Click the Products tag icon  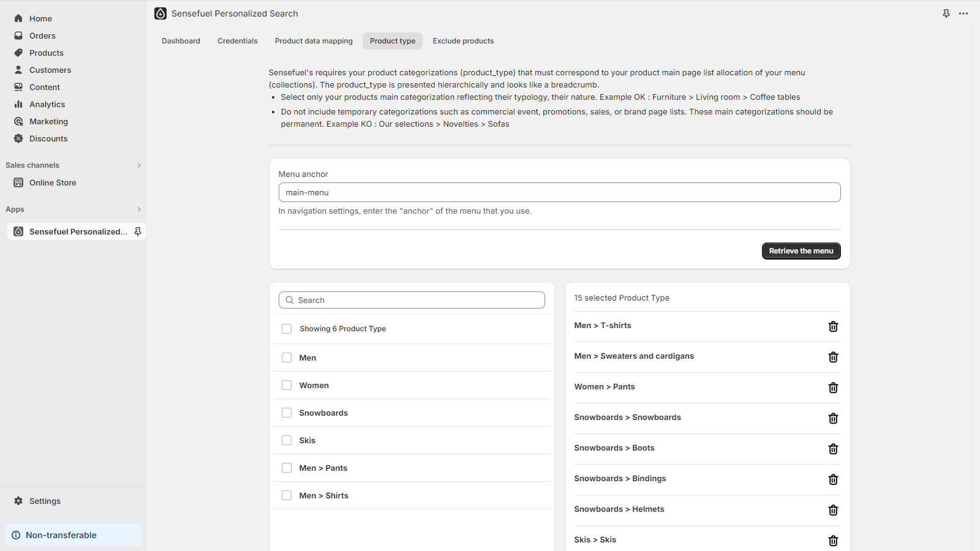click(18, 53)
